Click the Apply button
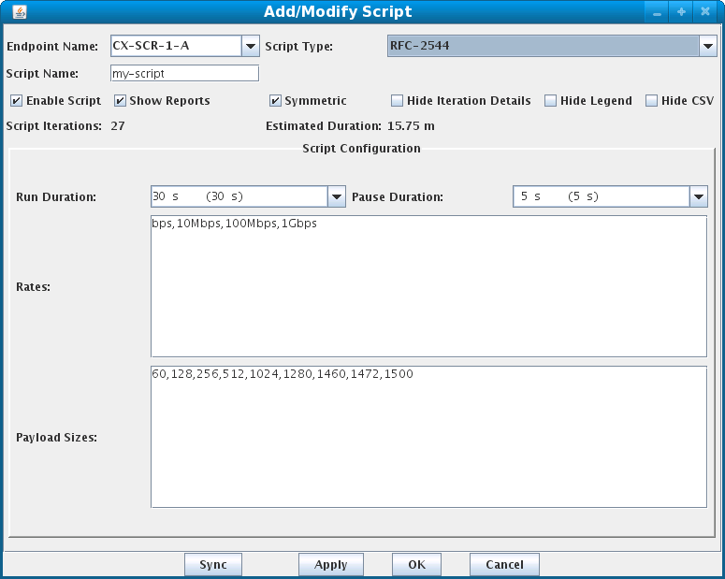The image size is (725, 579). click(330, 564)
